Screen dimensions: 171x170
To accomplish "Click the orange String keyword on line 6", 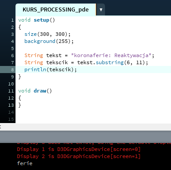I will pos(34,55).
